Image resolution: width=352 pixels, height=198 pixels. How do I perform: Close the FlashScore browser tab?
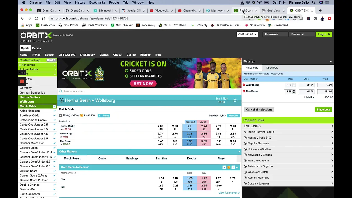click(x=256, y=10)
